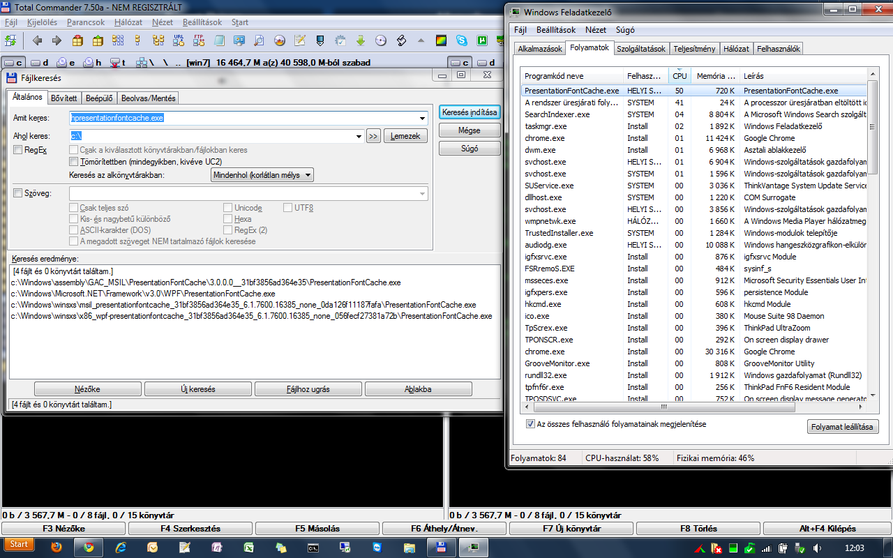
Task: Select the PresentationFontCache.exe process row
Action: pos(693,91)
